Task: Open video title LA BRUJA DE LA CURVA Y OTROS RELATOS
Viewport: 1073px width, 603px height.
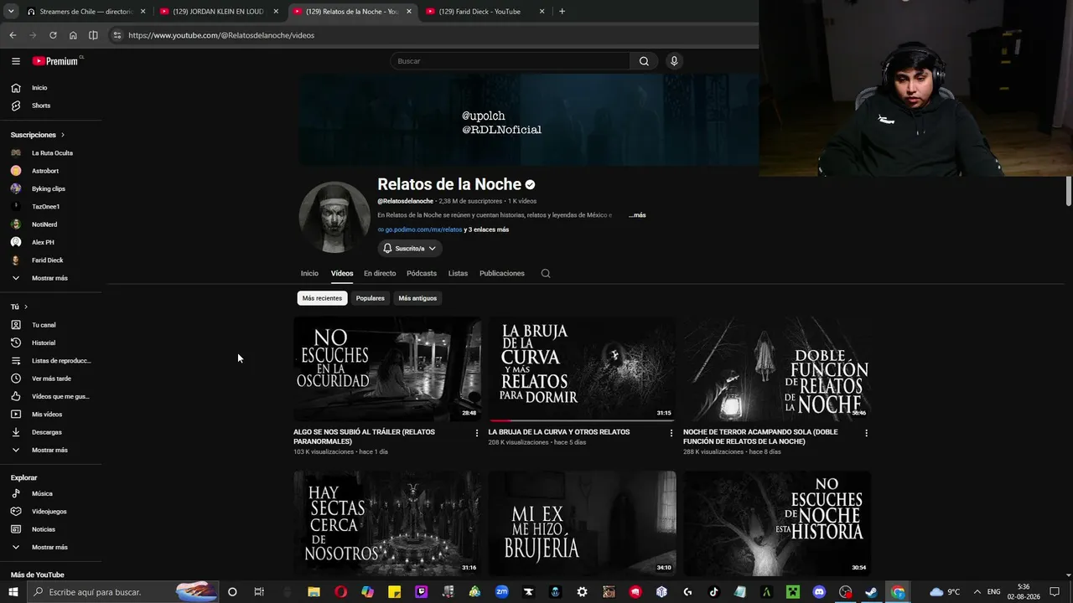Action: [559, 432]
